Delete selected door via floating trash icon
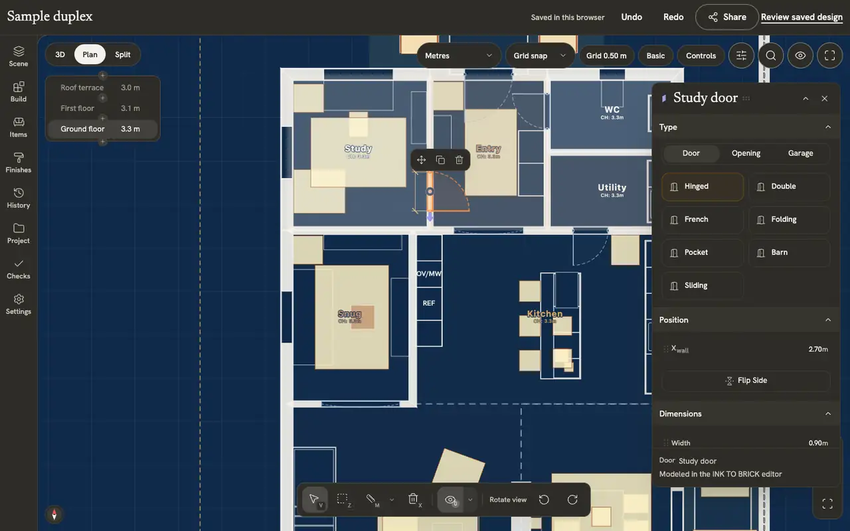 pos(460,160)
